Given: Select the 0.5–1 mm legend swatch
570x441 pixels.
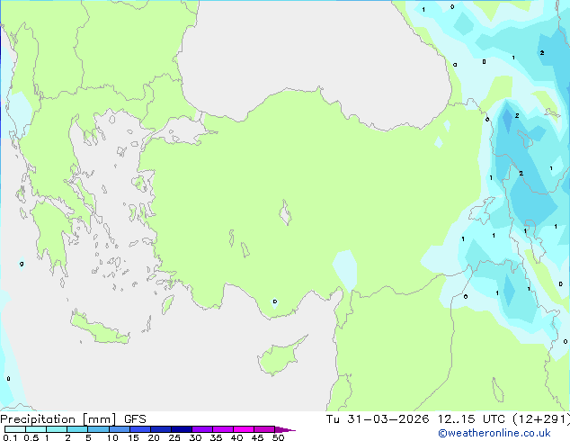Looking at the screenshot, I should (36, 429).
